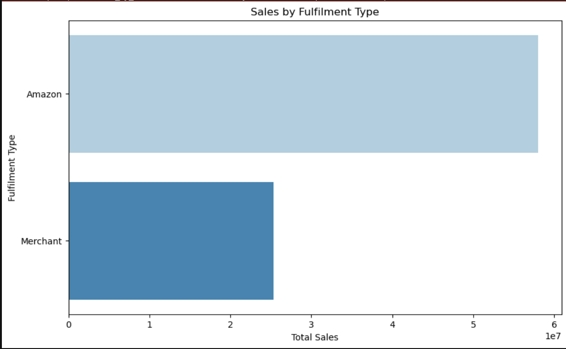566x349 pixels.
Task: Click the 'Total Sales' axis title
Action: pyautogui.click(x=314, y=337)
